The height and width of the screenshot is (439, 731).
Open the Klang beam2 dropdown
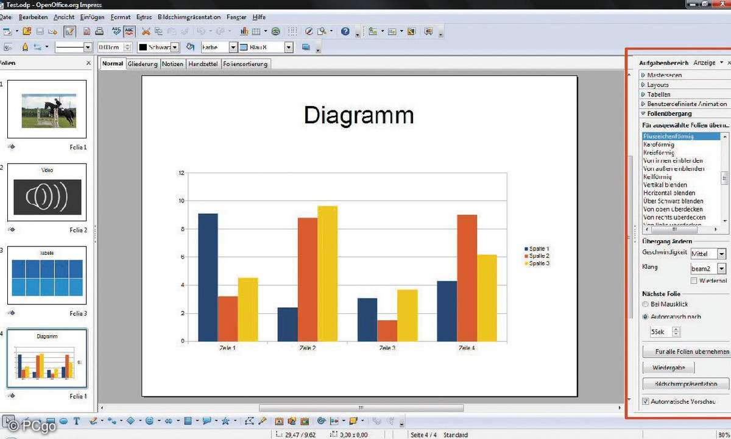(x=722, y=268)
